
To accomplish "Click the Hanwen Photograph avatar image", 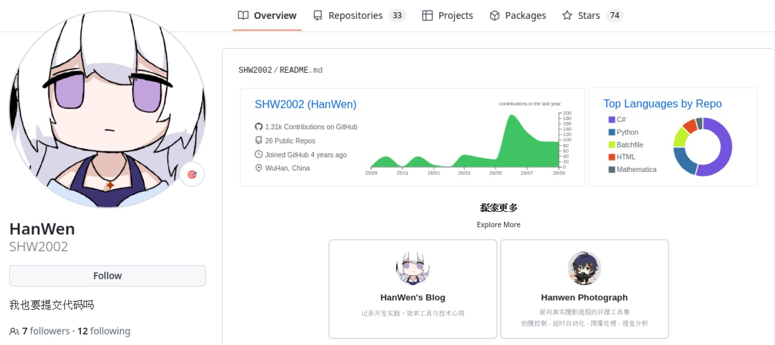I will coord(584,268).
